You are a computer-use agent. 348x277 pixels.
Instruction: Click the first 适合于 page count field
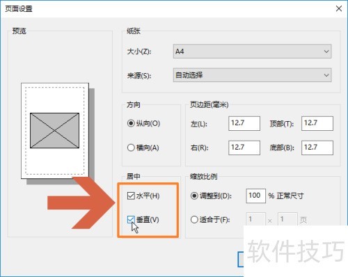(255, 219)
